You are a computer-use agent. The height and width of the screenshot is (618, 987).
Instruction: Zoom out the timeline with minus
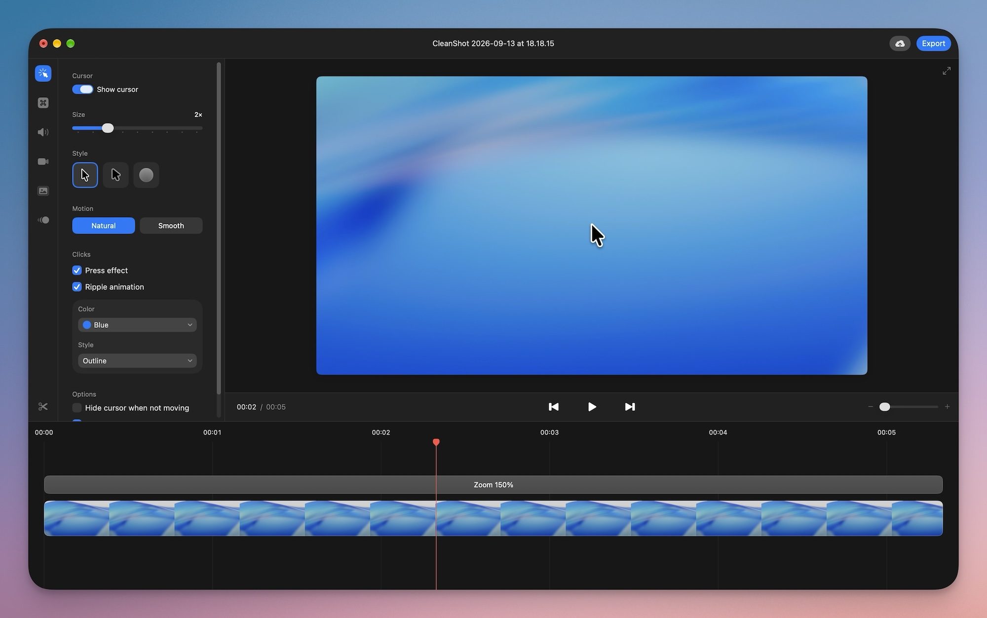(x=871, y=407)
